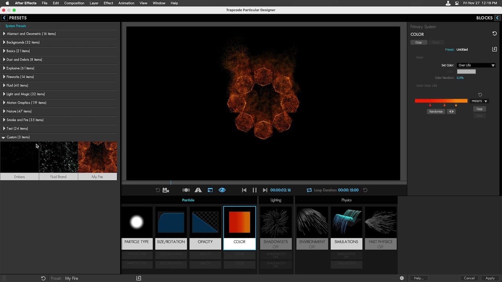Toggle the preview layout square icon
Screen dimensions: 502x282
click(210, 190)
